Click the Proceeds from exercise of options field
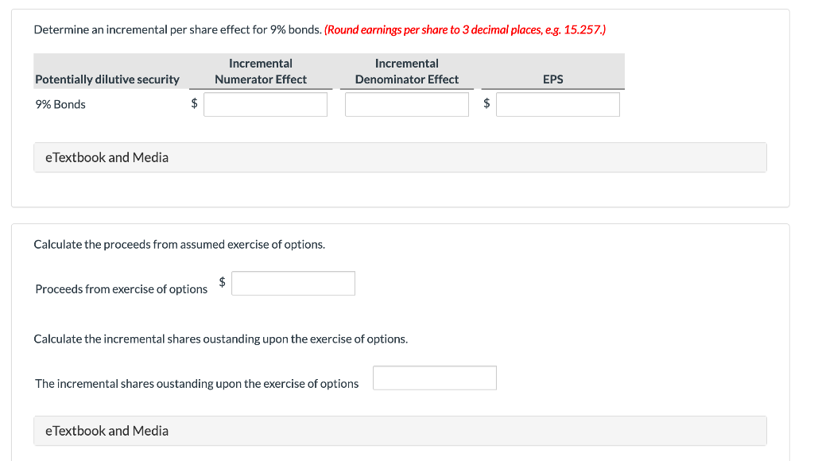 293,284
